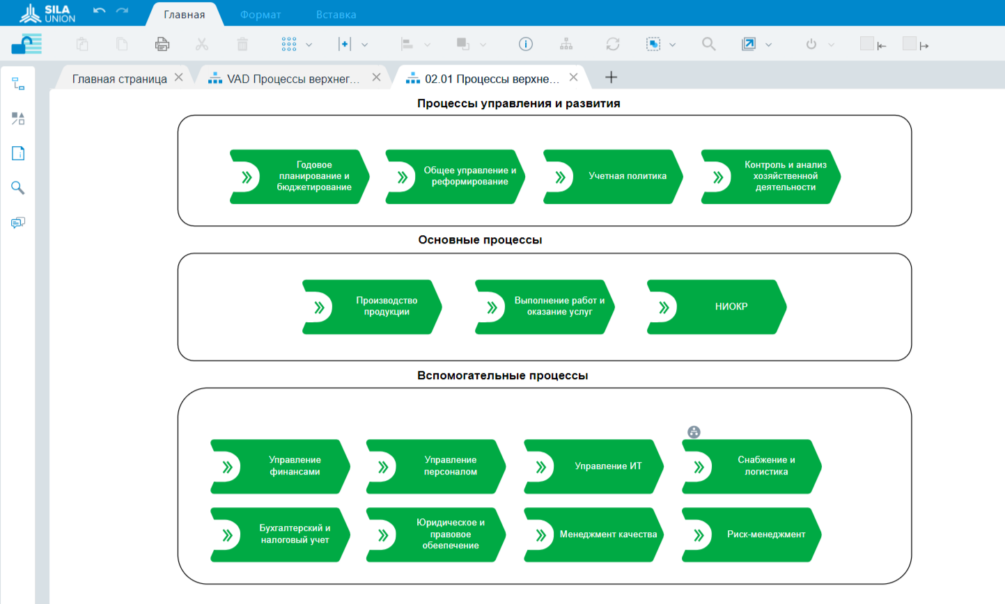
Task: Open the document properties panel in sidebar
Action: tap(18, 153)
